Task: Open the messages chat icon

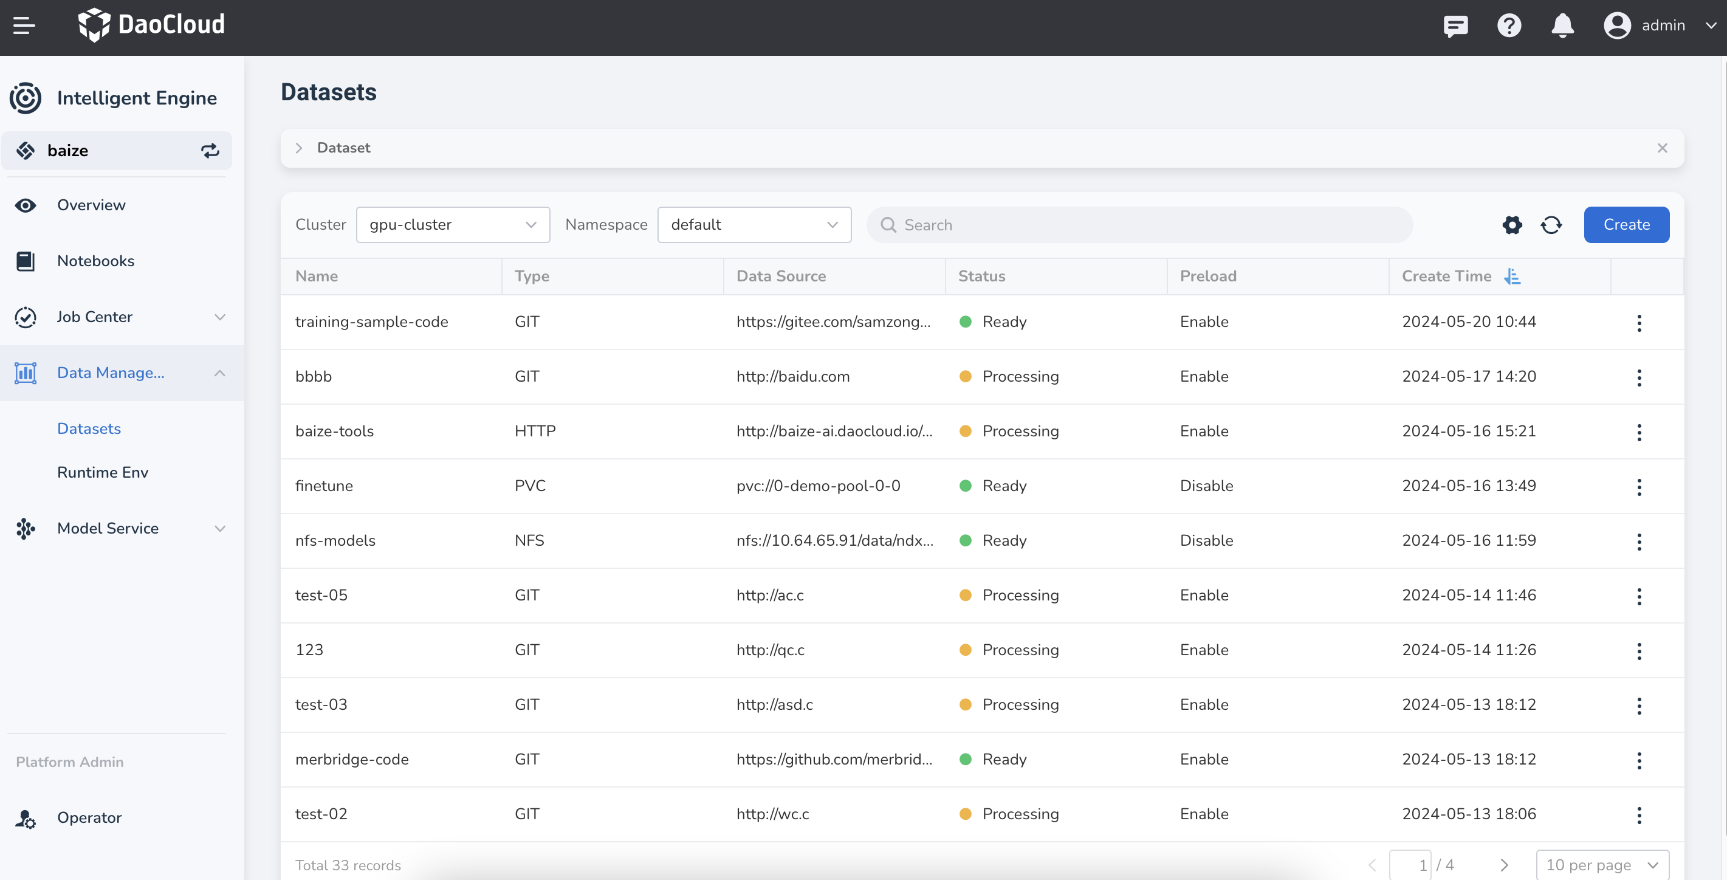Action: coord(1455,26)
